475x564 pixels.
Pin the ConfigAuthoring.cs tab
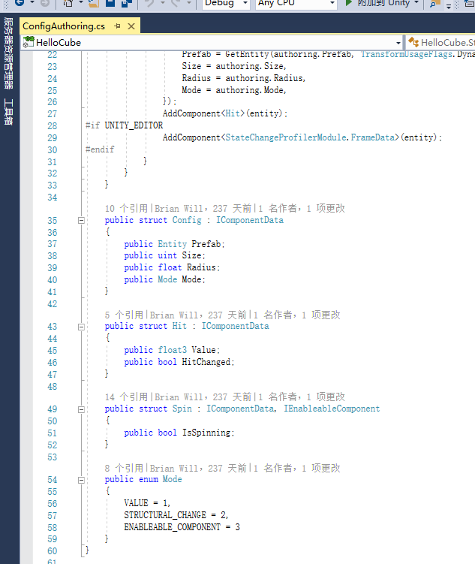tap(117, 26)
